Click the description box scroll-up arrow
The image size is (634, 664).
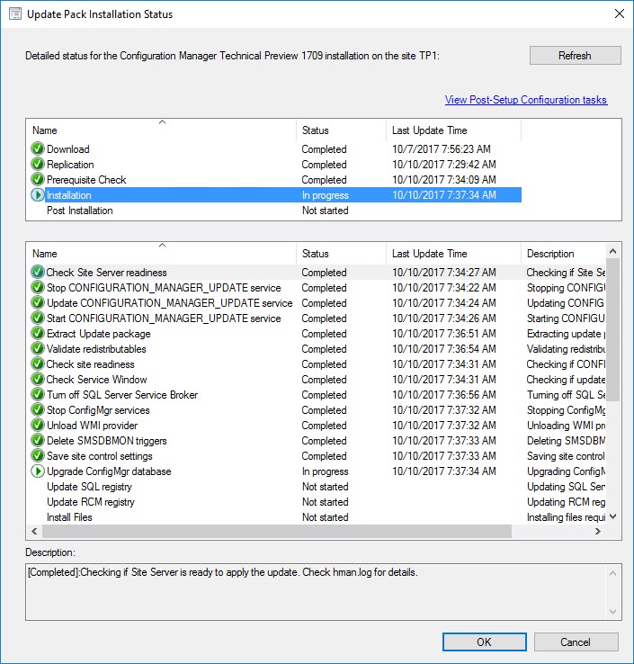(x=612, y=573)
